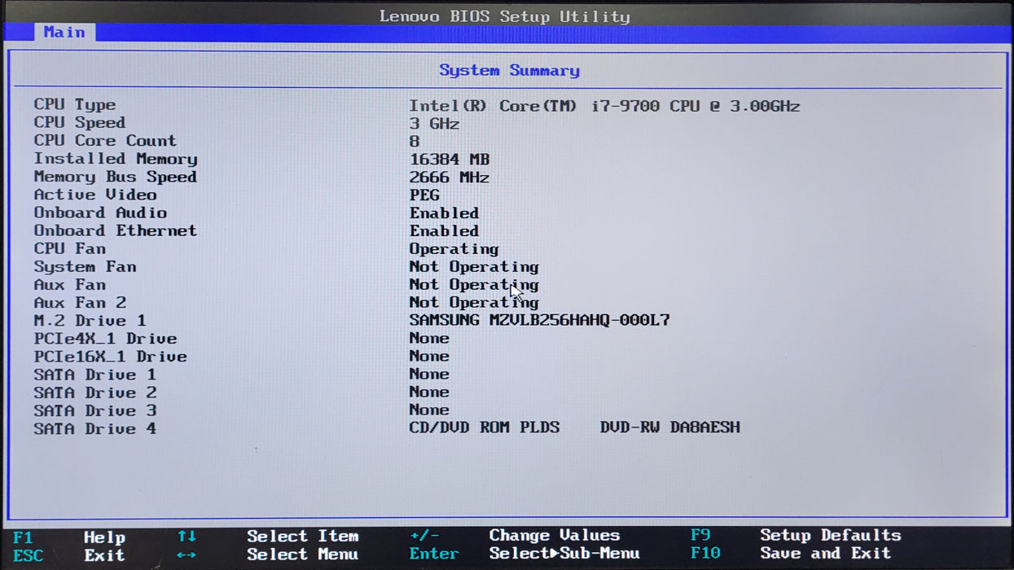Click the i7-9700 CPU value
This screenshot has height=570, width=1014.
604,106
